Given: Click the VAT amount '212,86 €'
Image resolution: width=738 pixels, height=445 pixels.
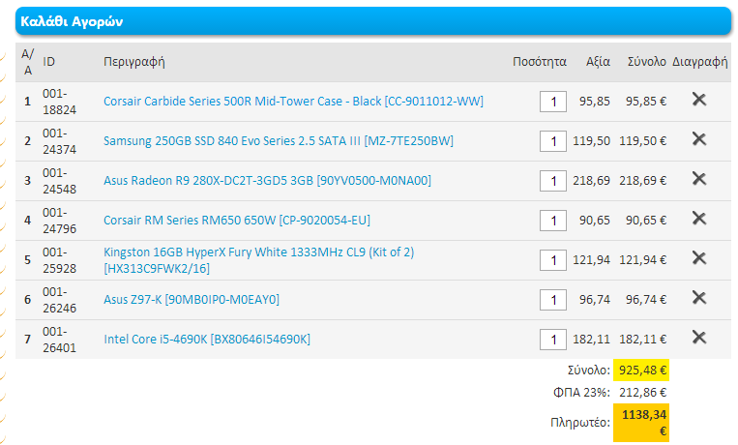Looking at the screenshot, I should click(642, 392).
